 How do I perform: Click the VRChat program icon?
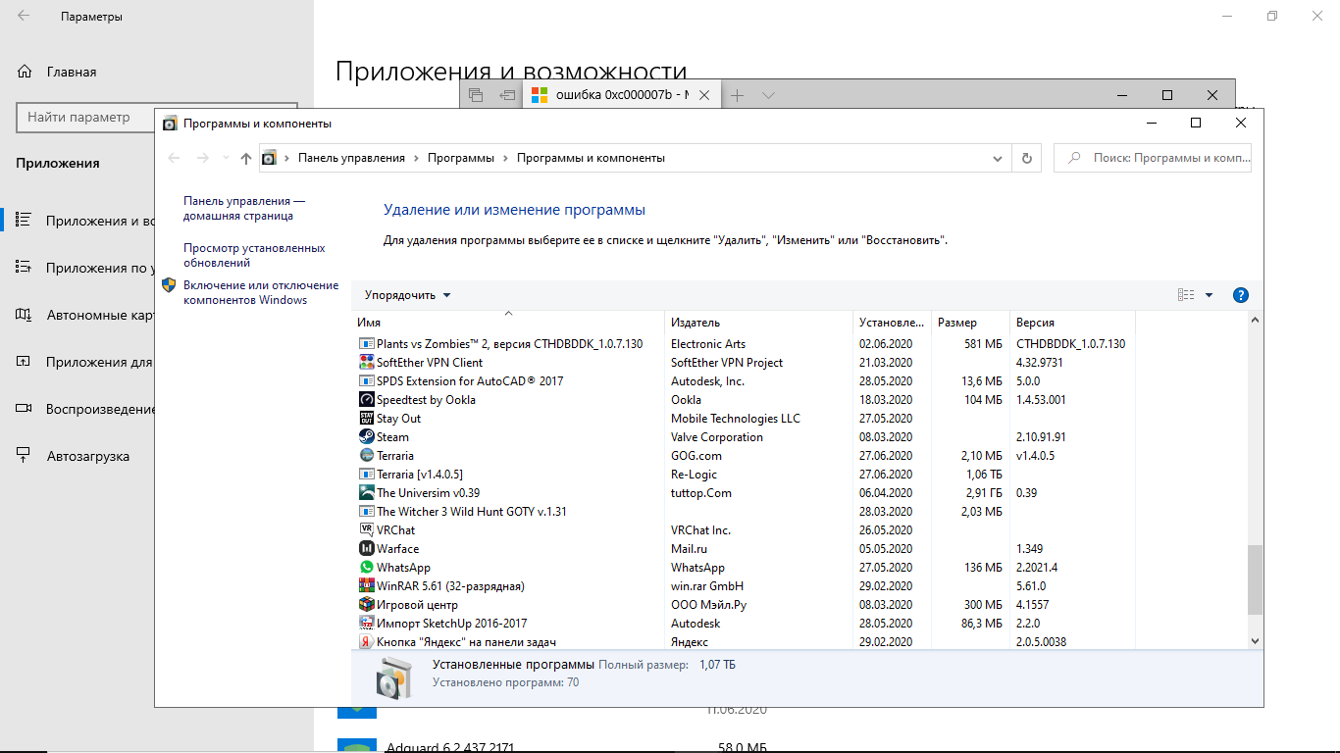[366, 530]
